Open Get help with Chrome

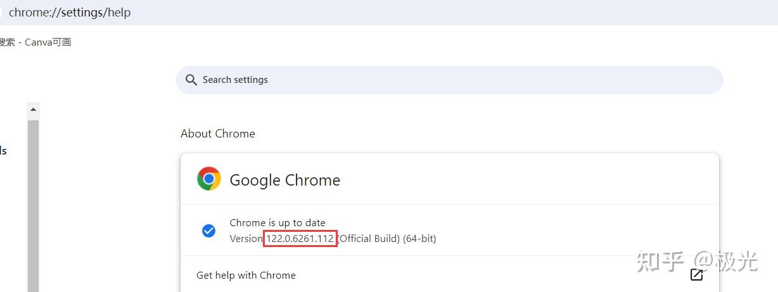coord(246,275)
